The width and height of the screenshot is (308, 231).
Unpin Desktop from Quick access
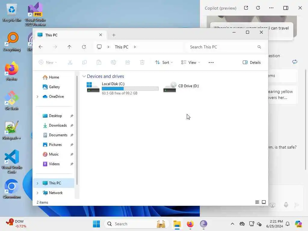click(72, 116)
